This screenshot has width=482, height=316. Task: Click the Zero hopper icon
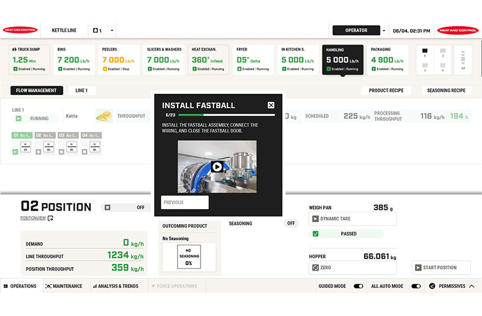tap(316, 268)
